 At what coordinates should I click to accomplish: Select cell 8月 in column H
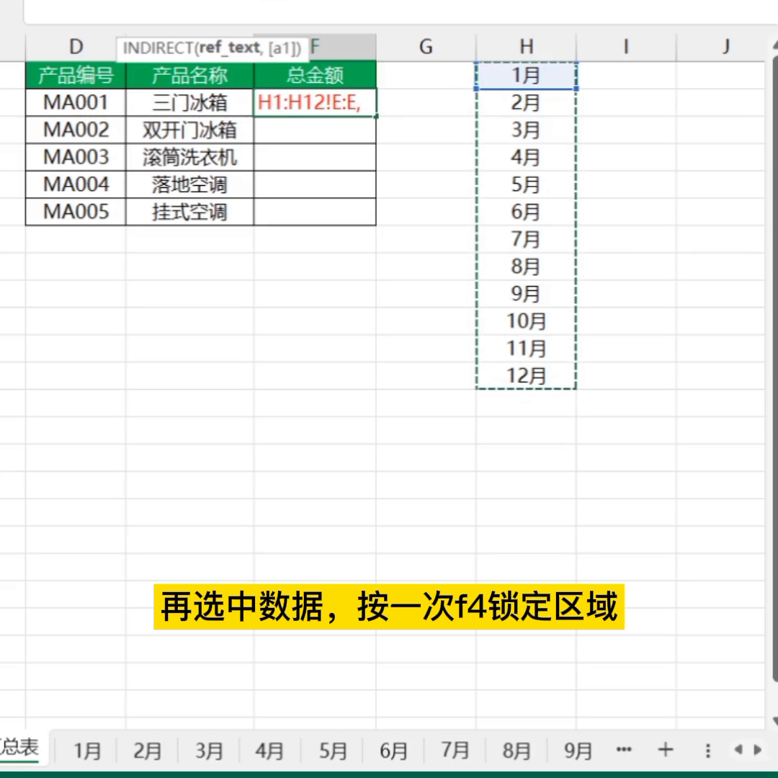[526, 267]
